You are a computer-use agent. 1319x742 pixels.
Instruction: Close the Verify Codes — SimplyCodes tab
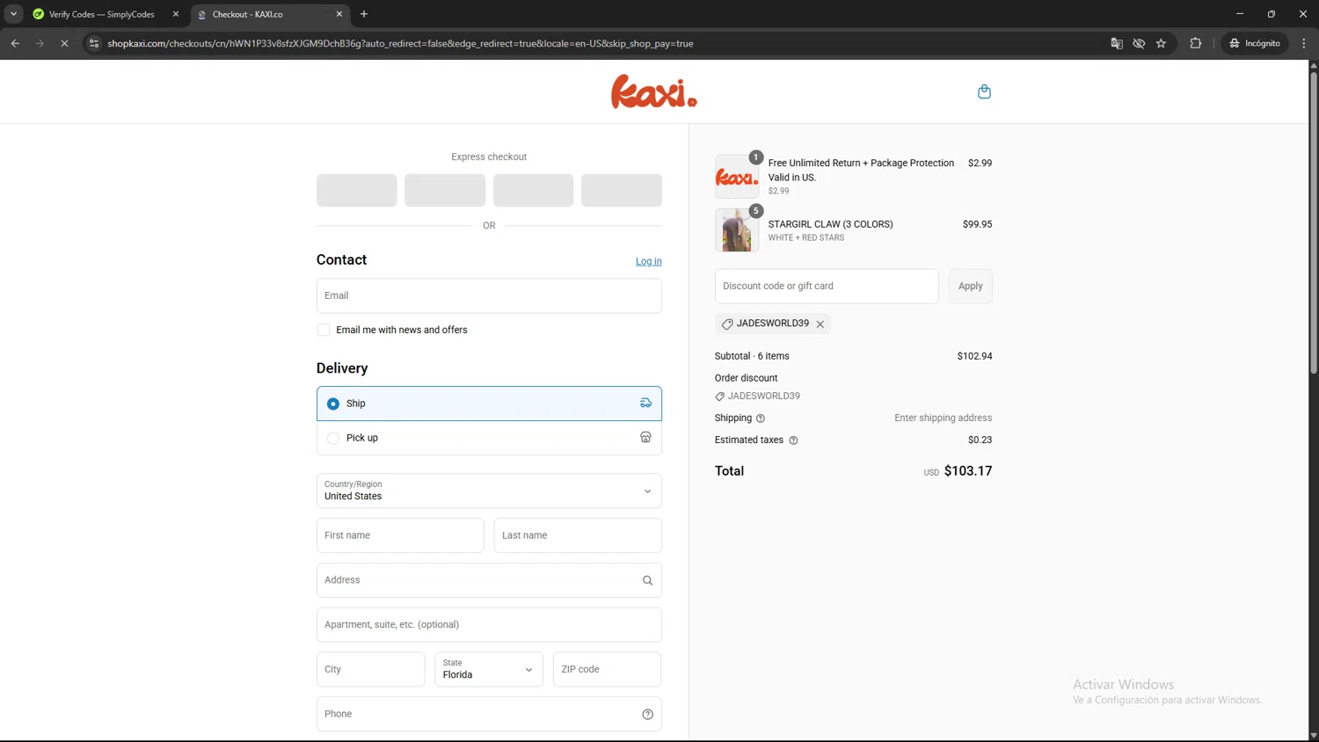(176, 14)
